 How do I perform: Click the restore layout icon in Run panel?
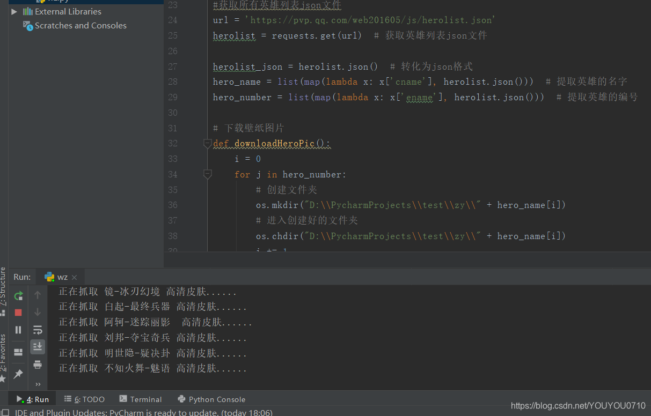[x=18, y=352]
